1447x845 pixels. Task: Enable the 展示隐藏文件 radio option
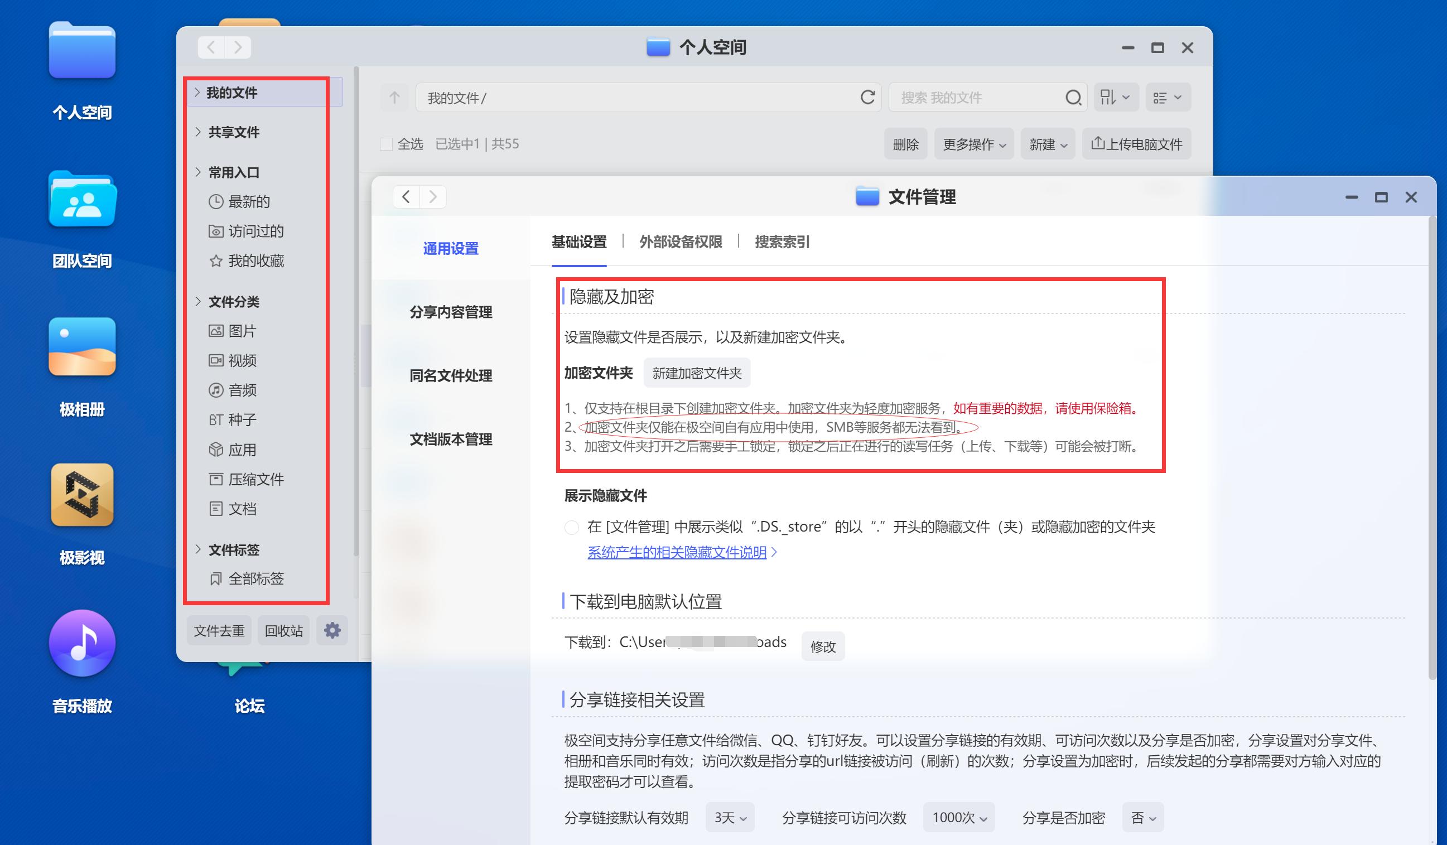click(x=571, y=527)
